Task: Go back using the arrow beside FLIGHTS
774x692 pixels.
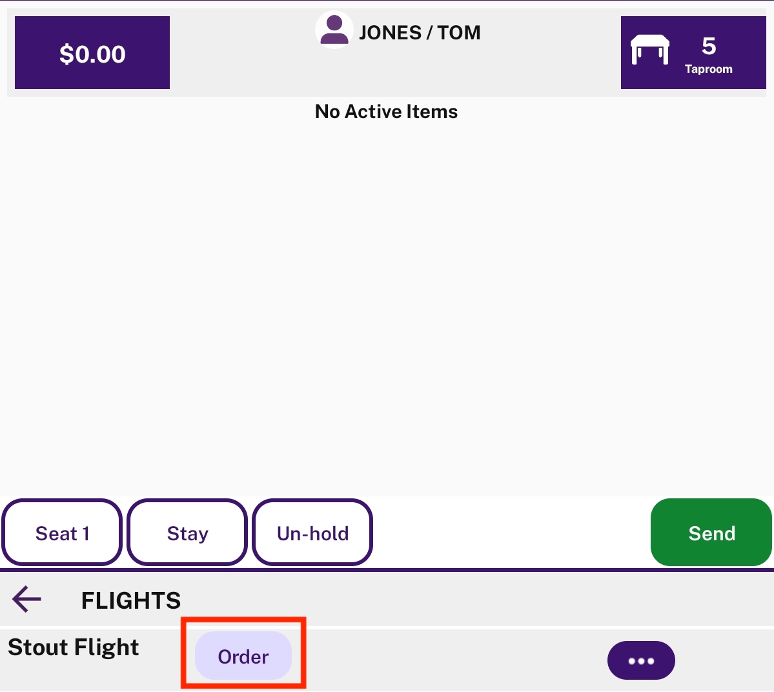Action: tap(26, 599)
